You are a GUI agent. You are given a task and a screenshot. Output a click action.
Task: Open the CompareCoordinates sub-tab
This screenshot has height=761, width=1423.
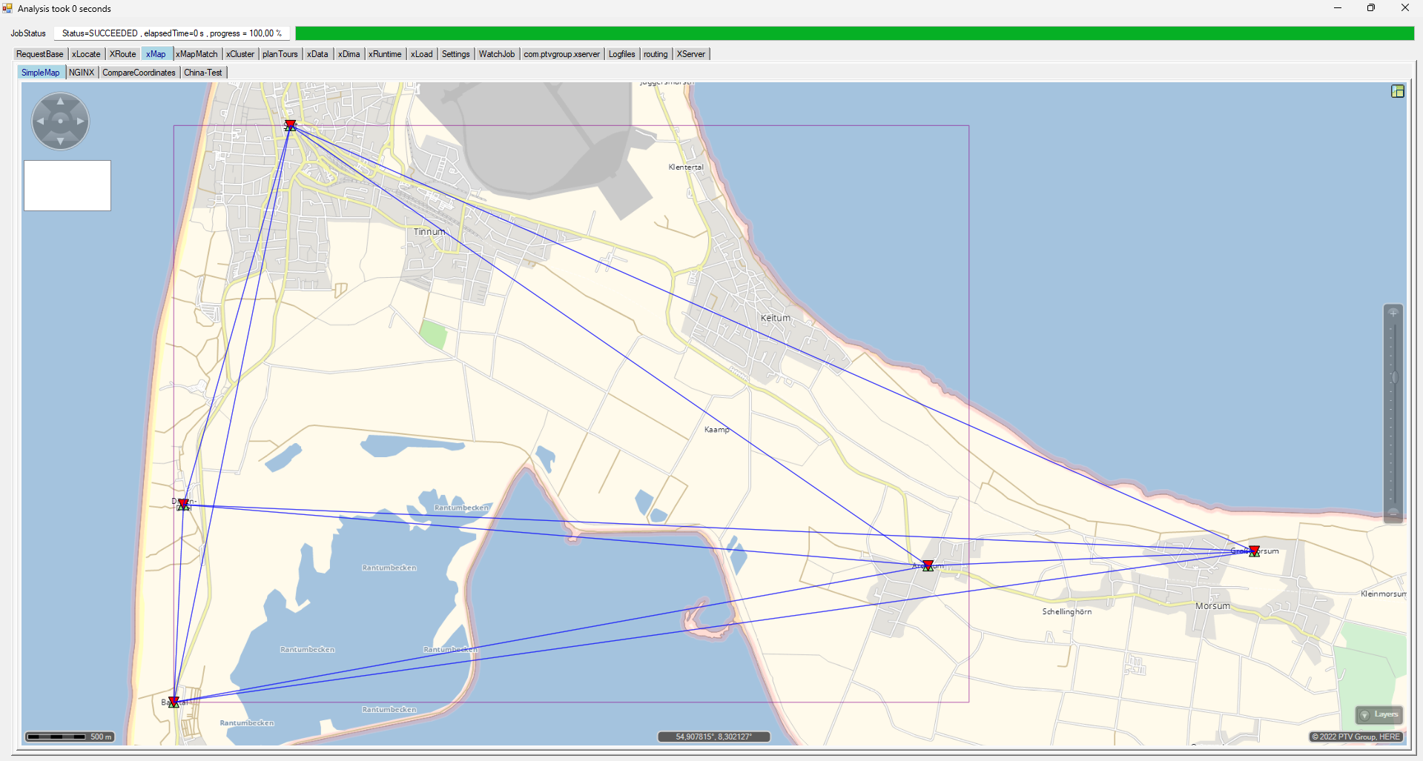pos(139,73)
